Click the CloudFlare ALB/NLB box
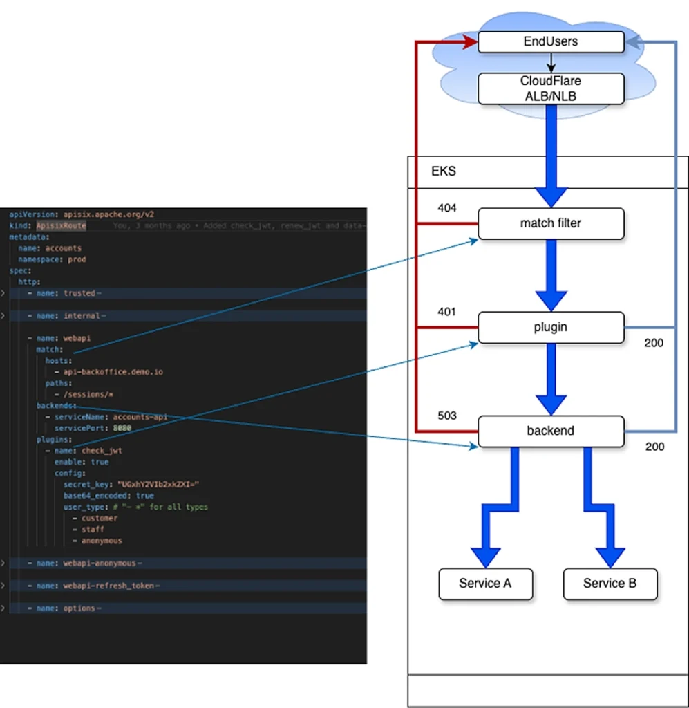Image resolution: width=689 pixels, height=708 pixels. click(551, 88)
